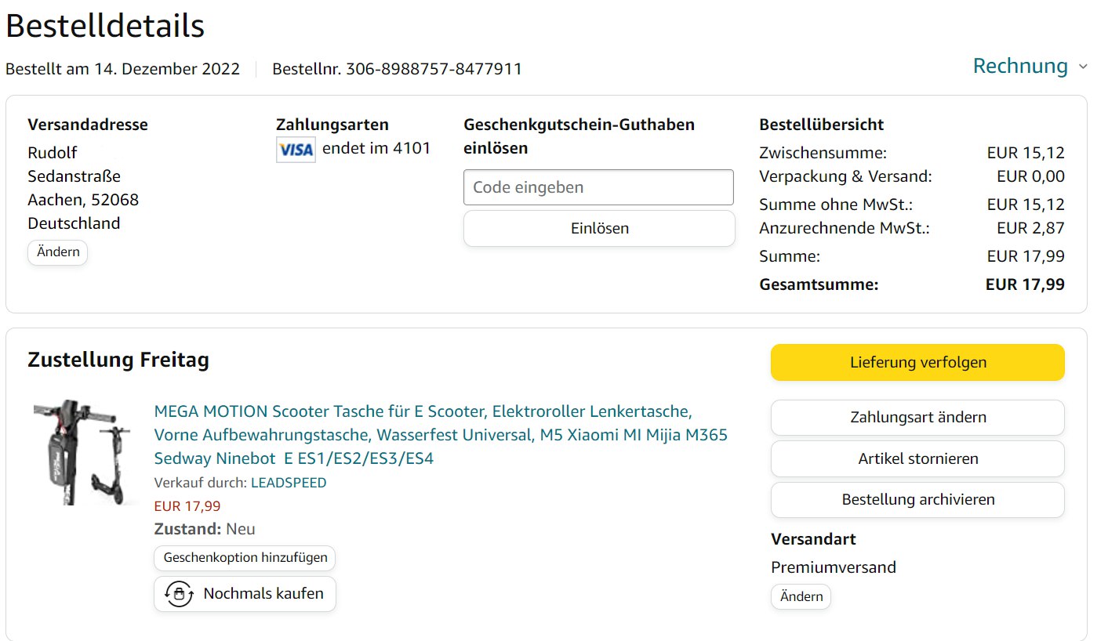Click the buy-again cart icon
This screenshot has width=1108, height=641.
[179, 594]
